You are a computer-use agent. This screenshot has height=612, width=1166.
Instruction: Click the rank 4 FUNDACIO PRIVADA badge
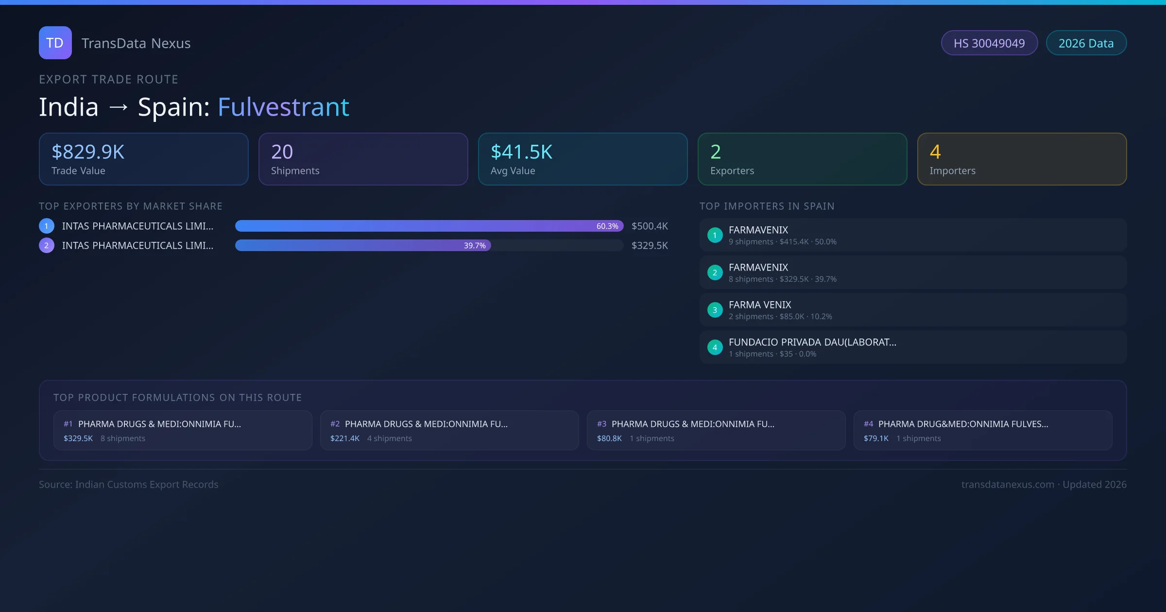(715, 347)
